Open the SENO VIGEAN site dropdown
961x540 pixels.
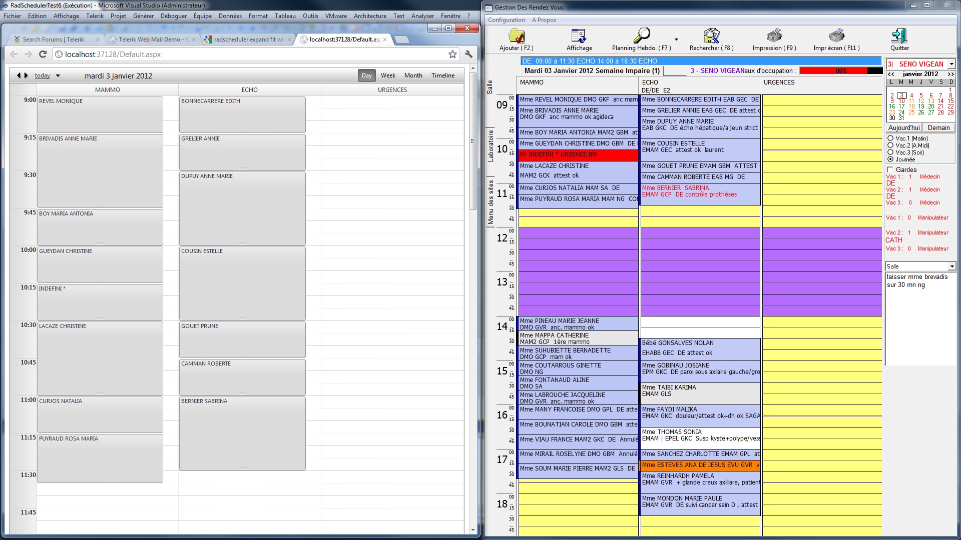tap(951, 64)
